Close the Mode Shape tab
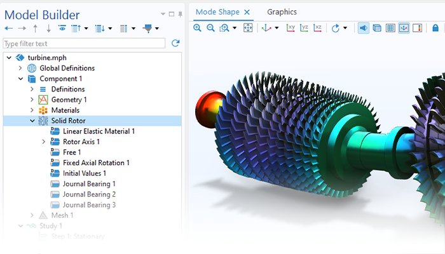The height and width of the screenshot is (254, 445). coord(247,12)
